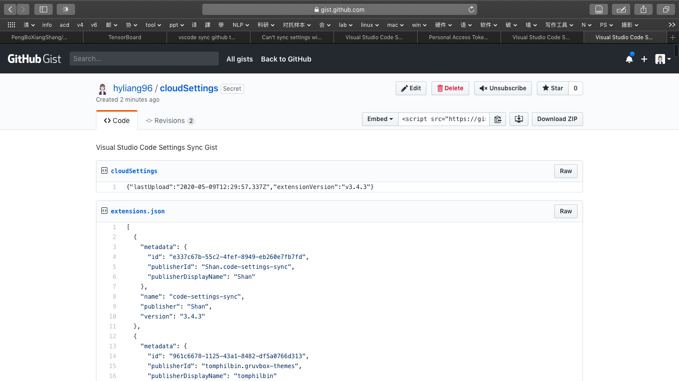Screen dimensions: 679x381
Task: Click the notifications bell icon
Action: tap(629, 59)
